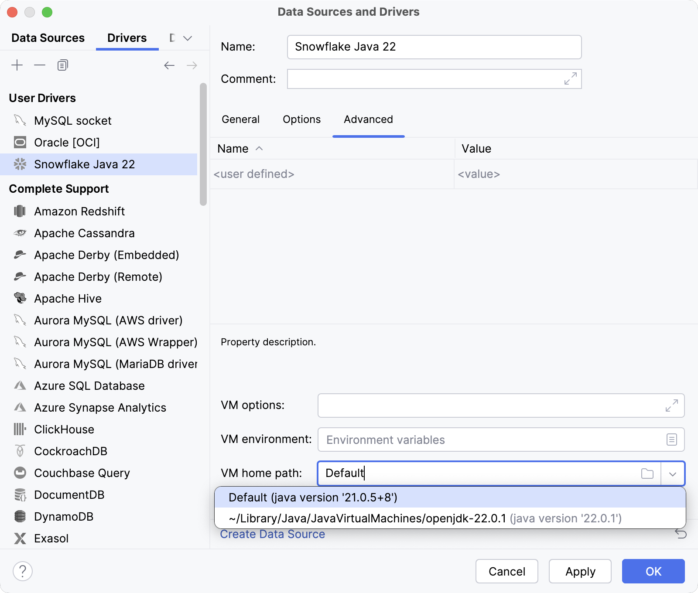The image size is (698, 593).
Task: Click the Create Data Source link
Action: tap(272, 534)
